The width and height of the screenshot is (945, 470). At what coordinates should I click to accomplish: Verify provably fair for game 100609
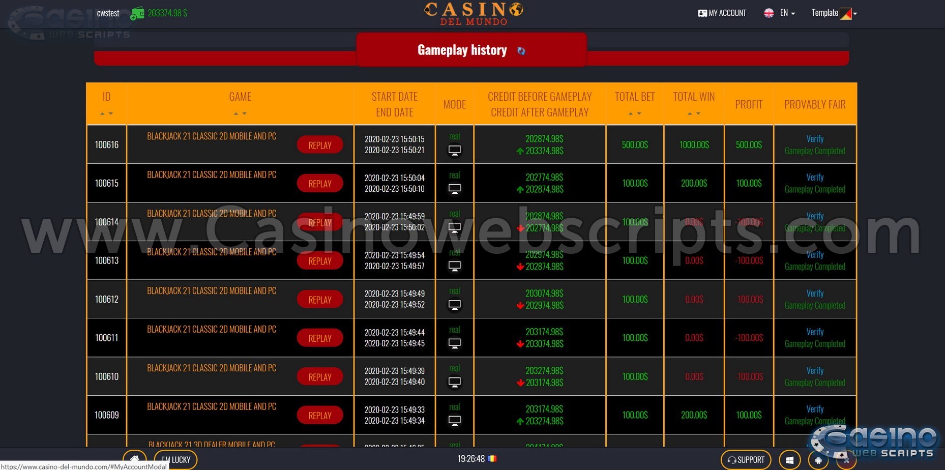(x=815, y=409)
